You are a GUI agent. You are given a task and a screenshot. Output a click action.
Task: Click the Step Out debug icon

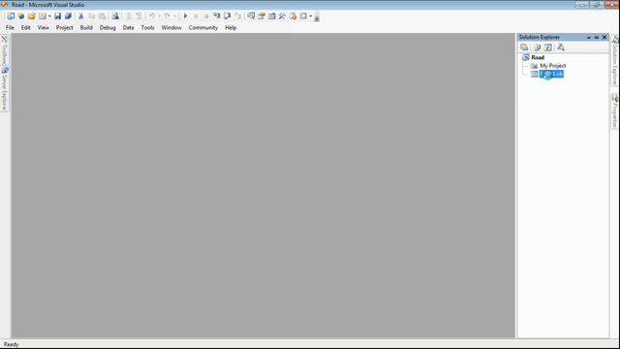pyautogui.click(x=237, y=16)
